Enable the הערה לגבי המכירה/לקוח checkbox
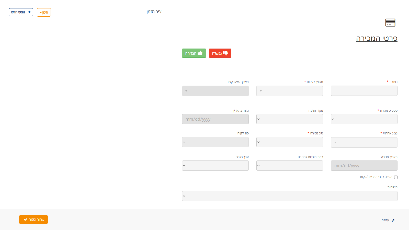Screen dimensions: 409x230 coord(396,177)
